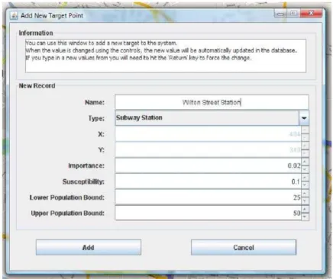Image resolution: width=333 pixels, height=279 pixels.
Task: Open the Type dropdown arrow
Action: pos(304,118)
